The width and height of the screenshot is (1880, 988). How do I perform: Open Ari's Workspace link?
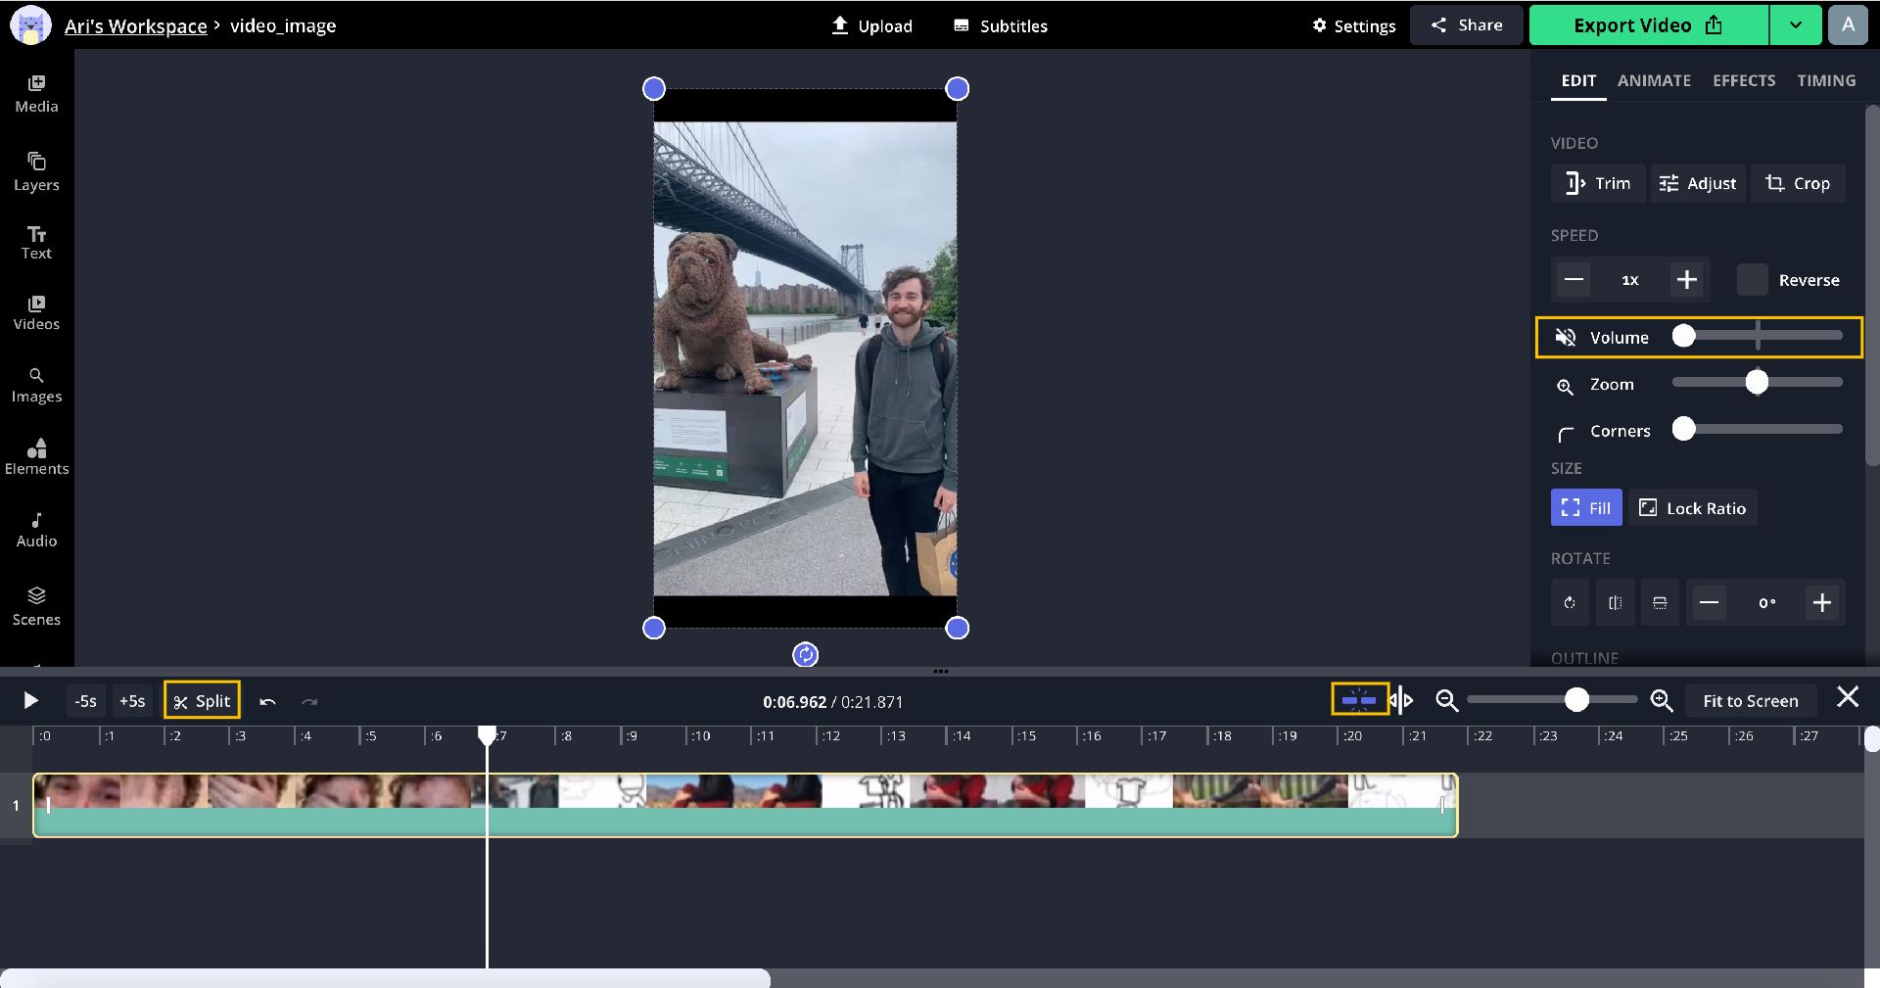pyautogui.click(x=135, y=26)
